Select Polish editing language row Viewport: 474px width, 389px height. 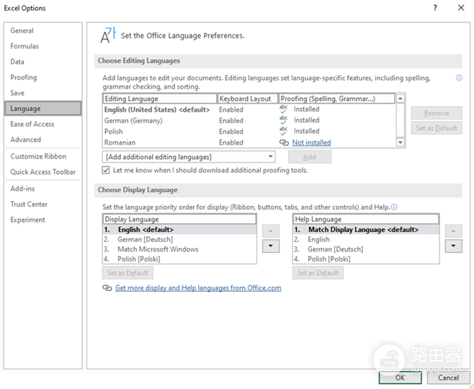249,131
